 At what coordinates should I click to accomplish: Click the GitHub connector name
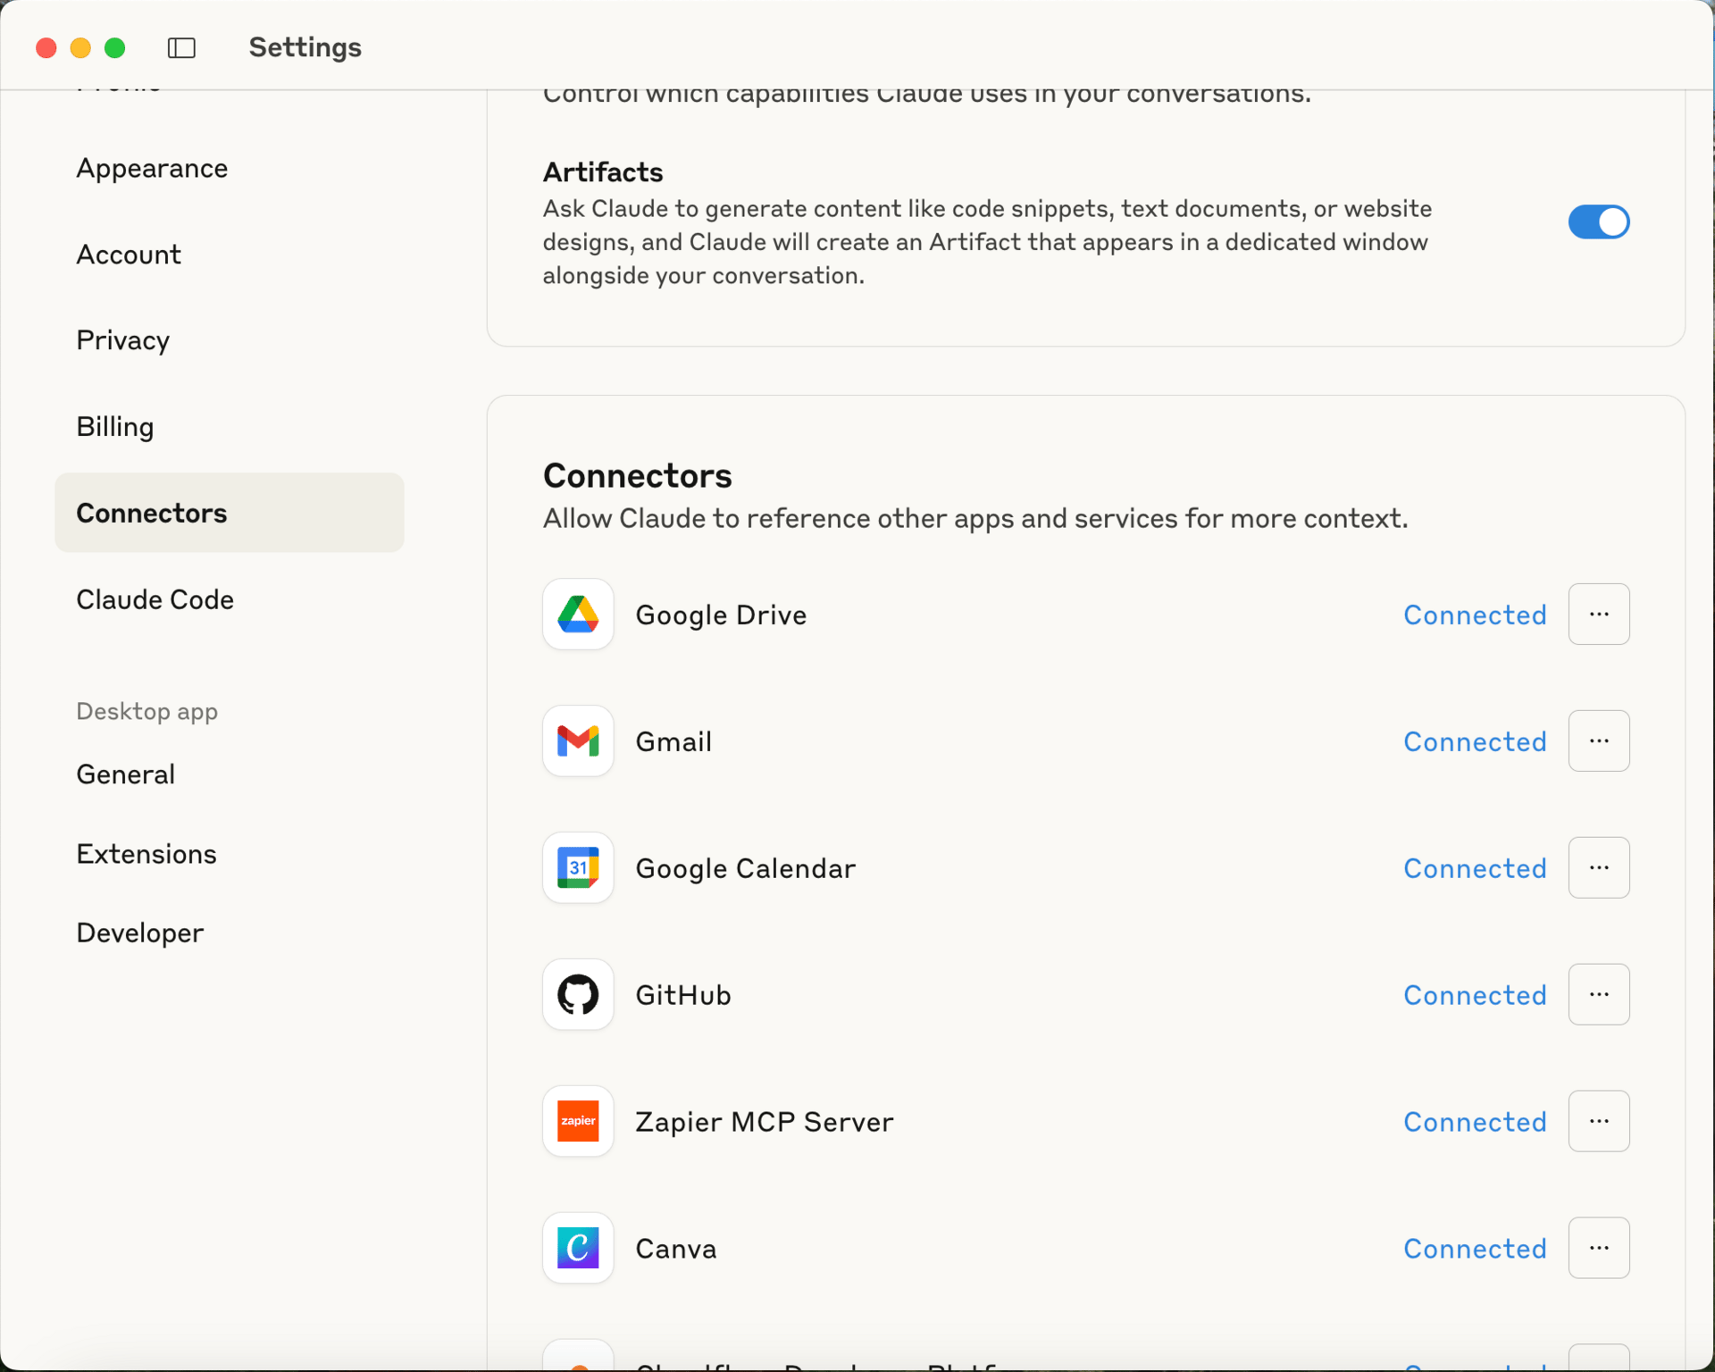pyautogui.click(x=683, y=995)
